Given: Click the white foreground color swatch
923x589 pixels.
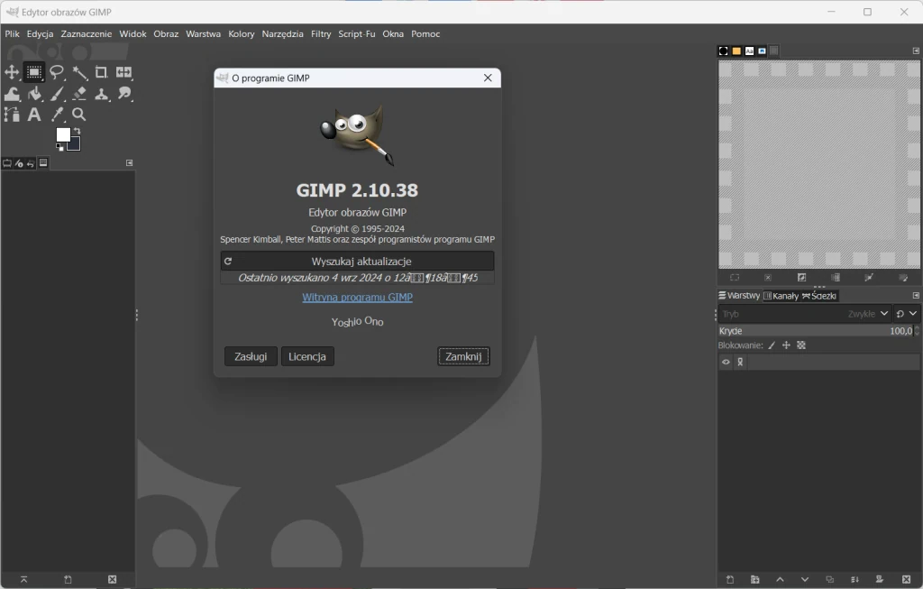Looking at the screenshot, I should pos(63,135).
